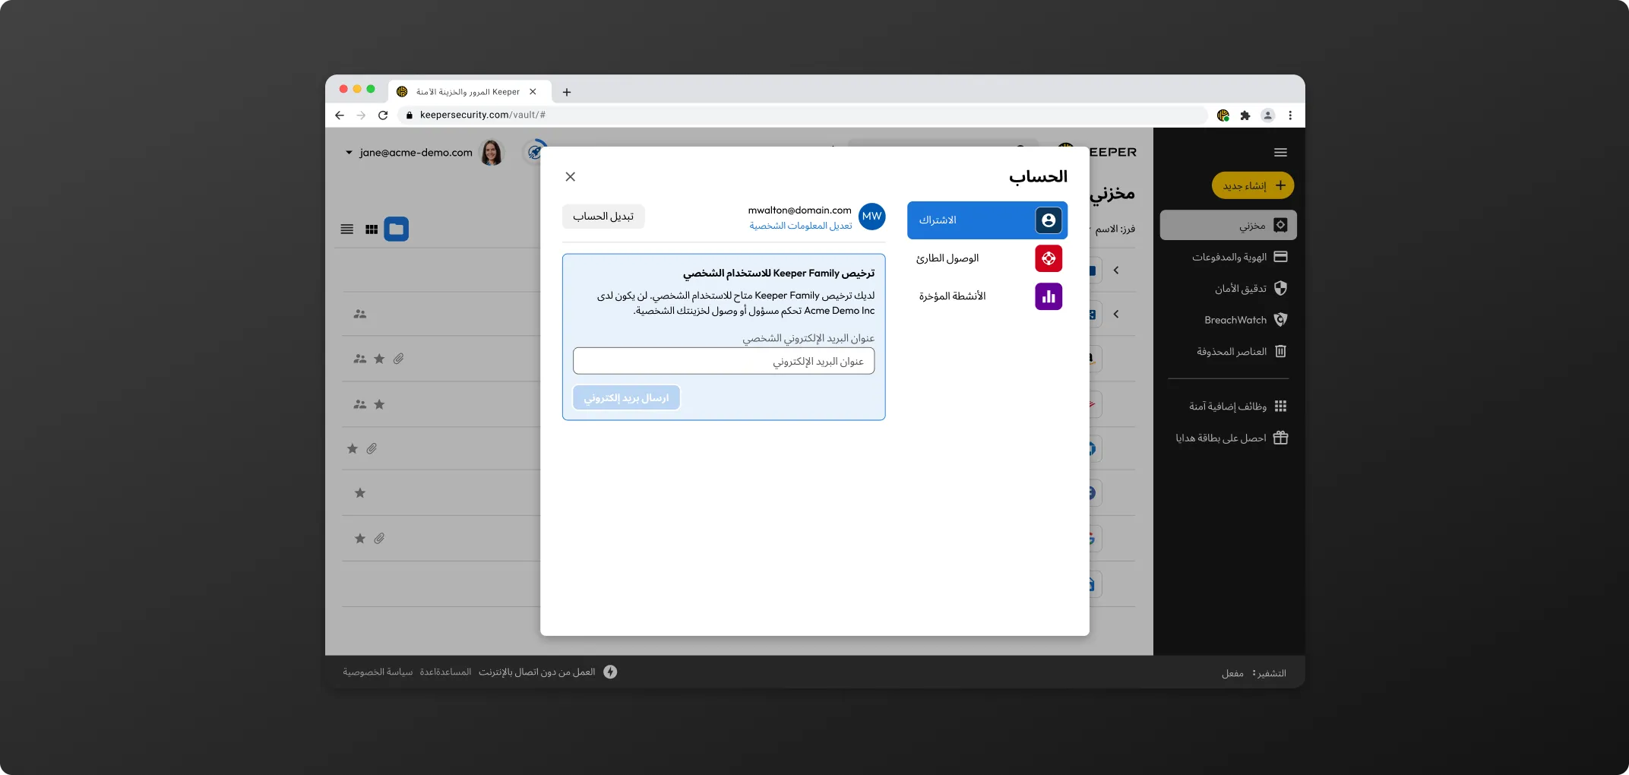Click إنشاء جديد create new button
This screenshot has height=775, width=1629.
click(x=1253, y=185)
